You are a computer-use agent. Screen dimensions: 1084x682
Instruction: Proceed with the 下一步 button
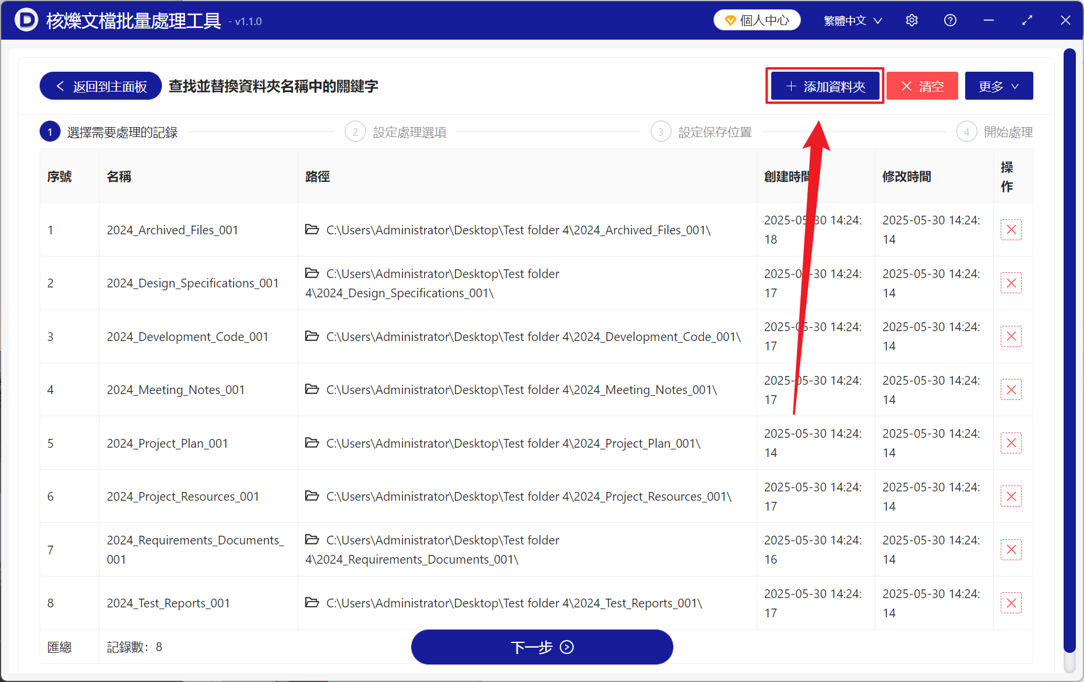pos(542,647)
